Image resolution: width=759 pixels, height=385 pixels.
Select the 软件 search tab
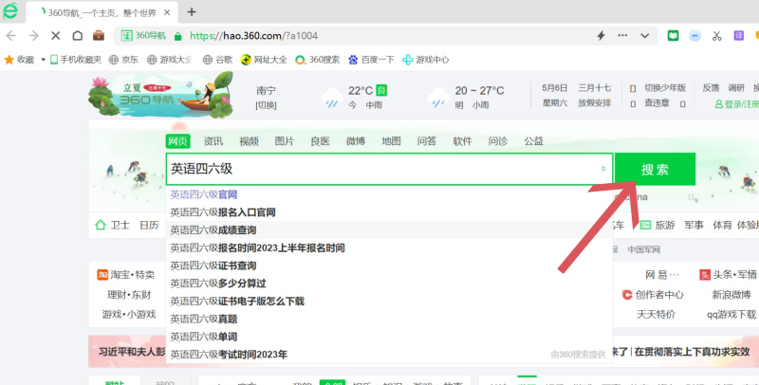pyautogui.click(x=462, y=141)
